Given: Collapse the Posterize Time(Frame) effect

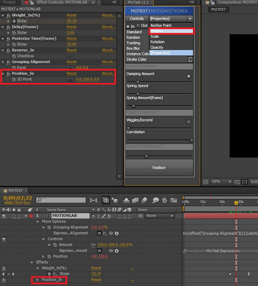Looking at the screenshot, I should (x=3, y=39).
